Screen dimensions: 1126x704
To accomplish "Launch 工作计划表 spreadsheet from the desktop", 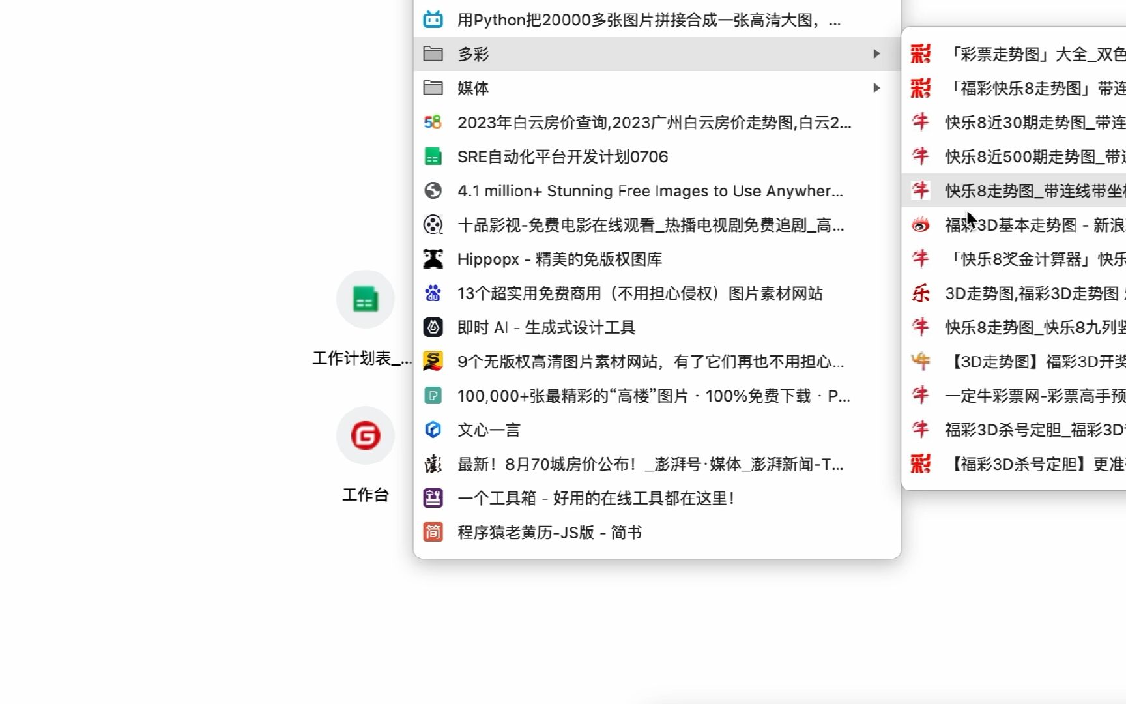I will click(365, 299).
